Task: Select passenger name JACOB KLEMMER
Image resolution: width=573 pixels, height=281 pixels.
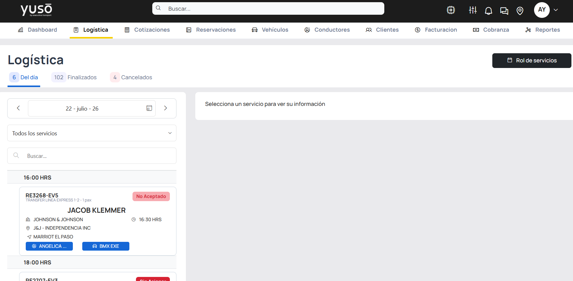Action: tap(96, 210)
